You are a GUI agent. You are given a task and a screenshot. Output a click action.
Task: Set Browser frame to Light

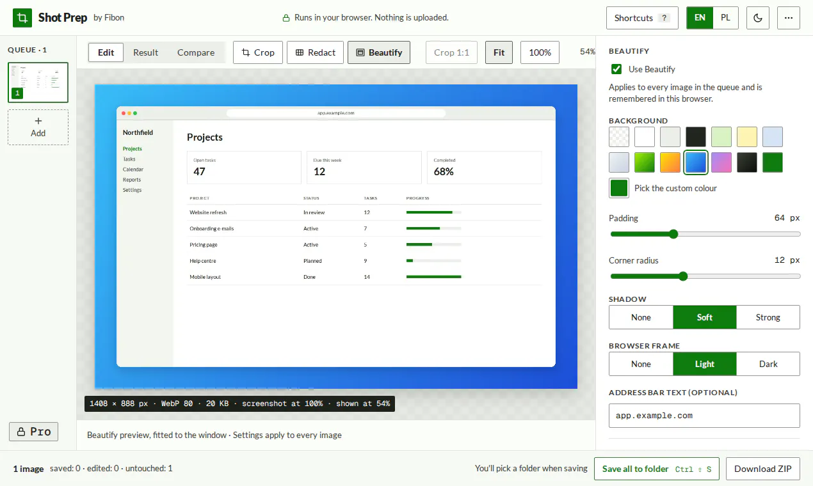(x=705, y=364)
